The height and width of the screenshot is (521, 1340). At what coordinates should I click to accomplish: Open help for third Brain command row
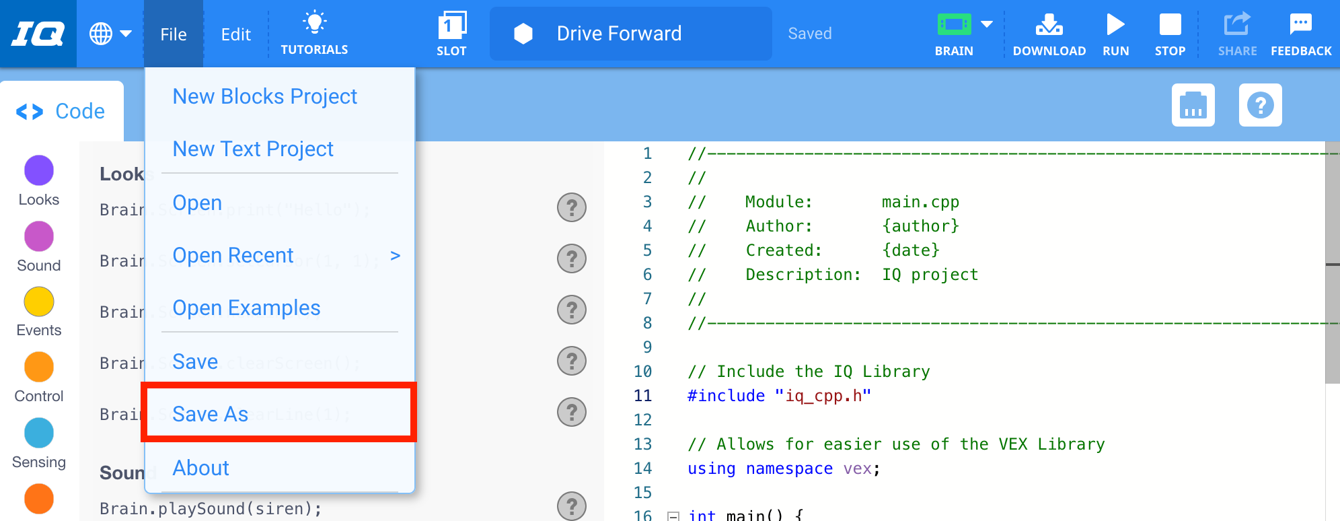click(x=572, y=310)
